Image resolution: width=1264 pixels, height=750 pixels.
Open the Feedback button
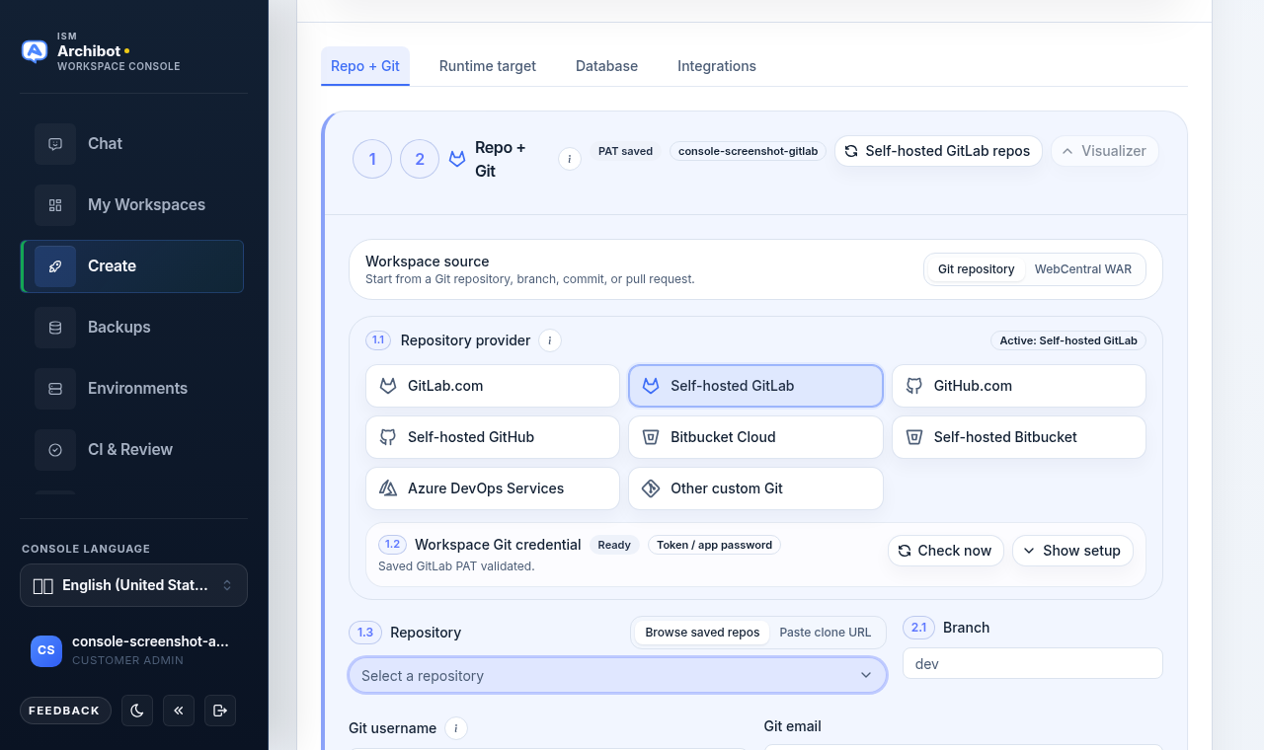pos(65,711)
